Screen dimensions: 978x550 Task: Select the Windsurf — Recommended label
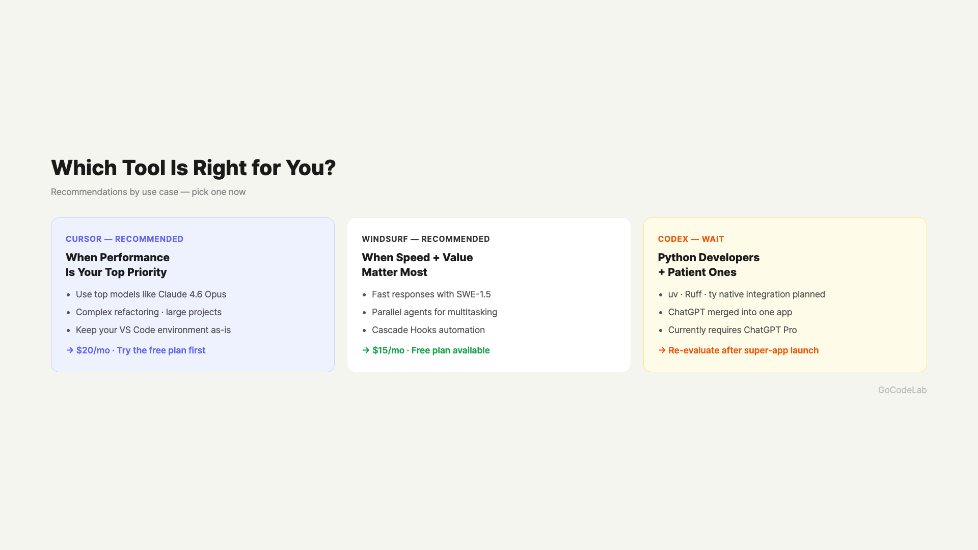tap(425, 239)
